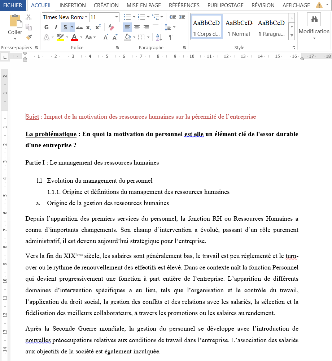
Task: Open Presse-papiers pane launcher
Action: click(36, 48)
